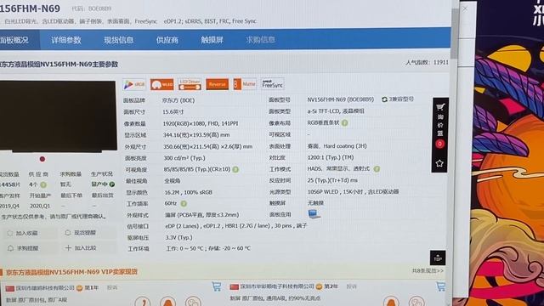Image resolution: width=544 pixels, height=306 pixels.
Task: Click the AMD FreeSync badge
Action: 272,83
